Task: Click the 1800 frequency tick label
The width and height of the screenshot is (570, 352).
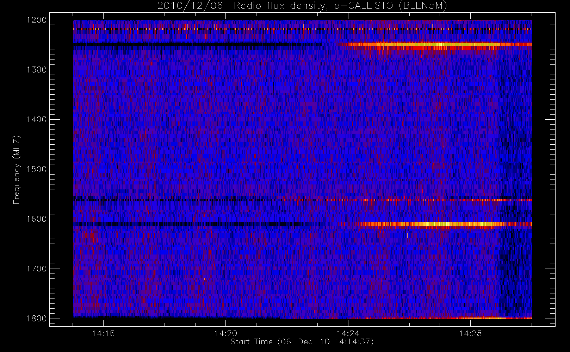Action: 37,319
